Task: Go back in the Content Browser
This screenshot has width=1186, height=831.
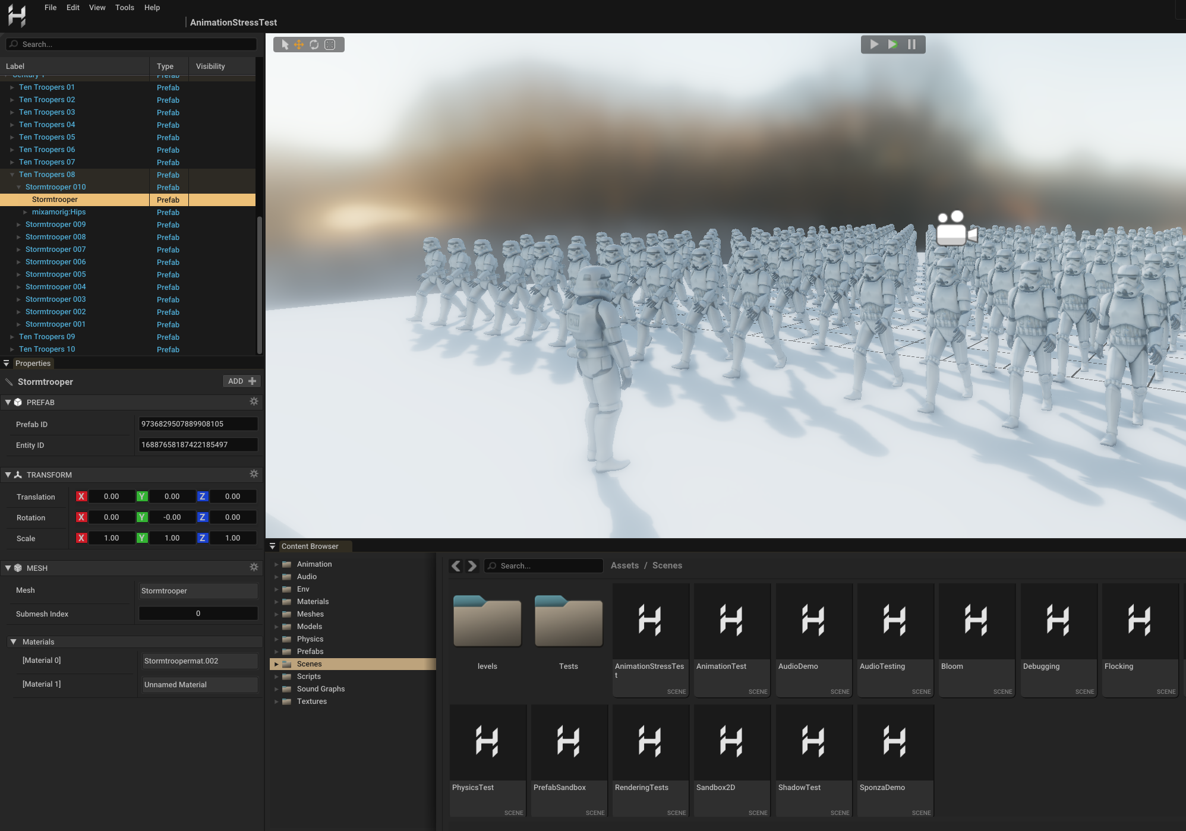Action: coord(456,566)
